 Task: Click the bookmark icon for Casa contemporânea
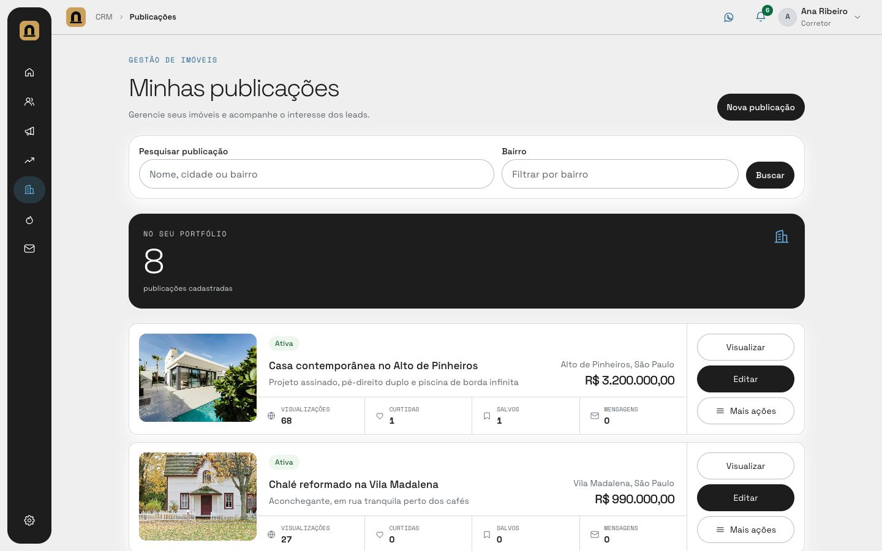point(487,416)
